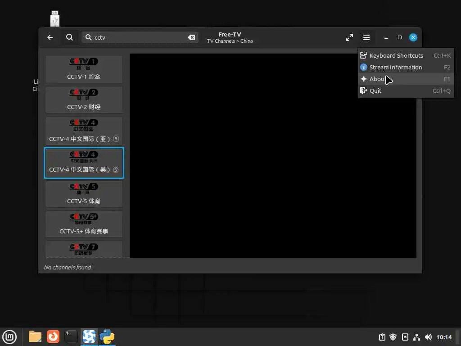
Task: Switch to the Free-TV taskbar item
Action: click(89, 337)
